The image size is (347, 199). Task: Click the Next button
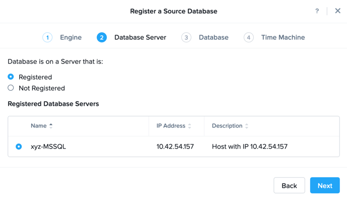click(x=325, y=185)
